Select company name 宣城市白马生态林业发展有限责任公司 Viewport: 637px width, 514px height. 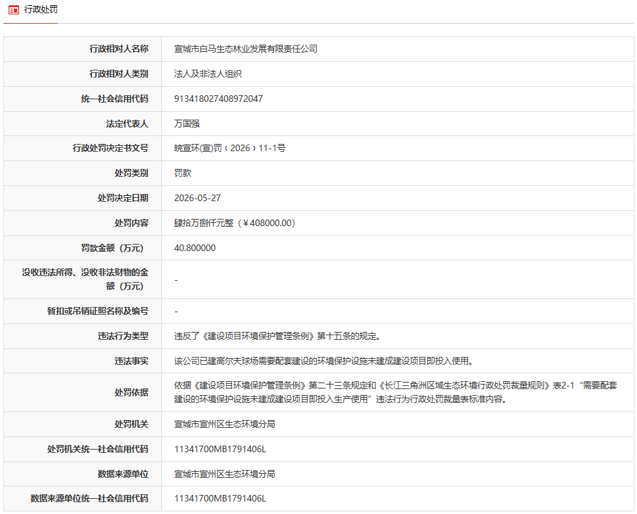coord(246,49)
